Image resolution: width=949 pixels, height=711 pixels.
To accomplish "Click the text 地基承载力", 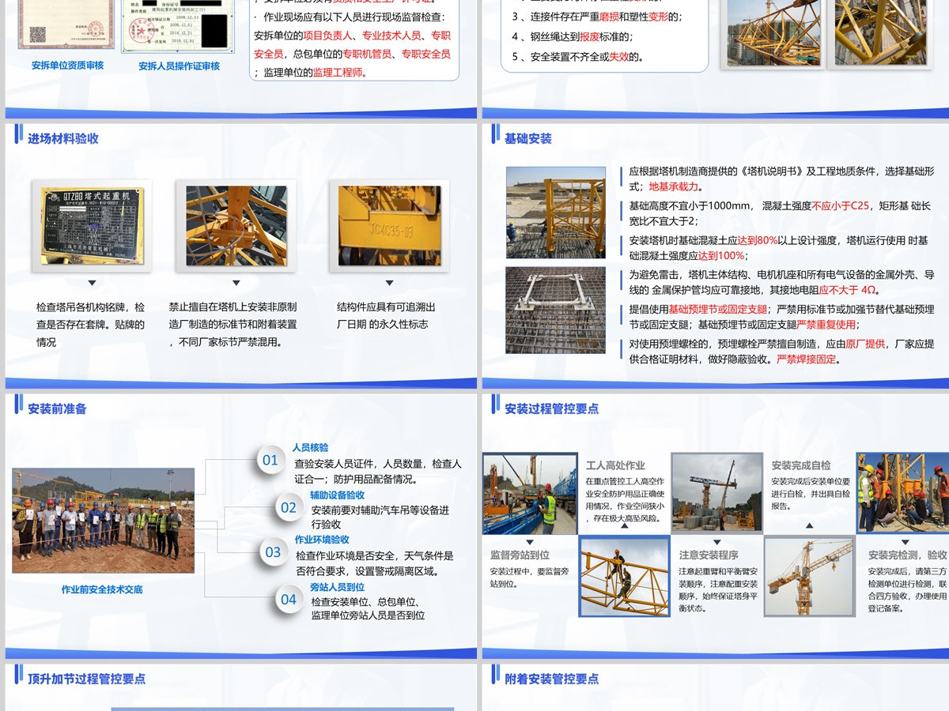I will coord(674,186).
